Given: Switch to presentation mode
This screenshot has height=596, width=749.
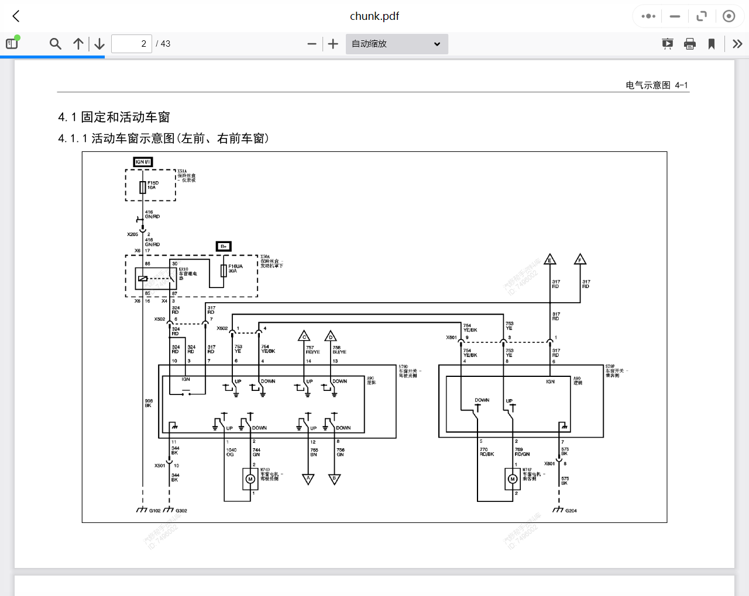Looking at the screenshot, I should click(x=667, y=44).
